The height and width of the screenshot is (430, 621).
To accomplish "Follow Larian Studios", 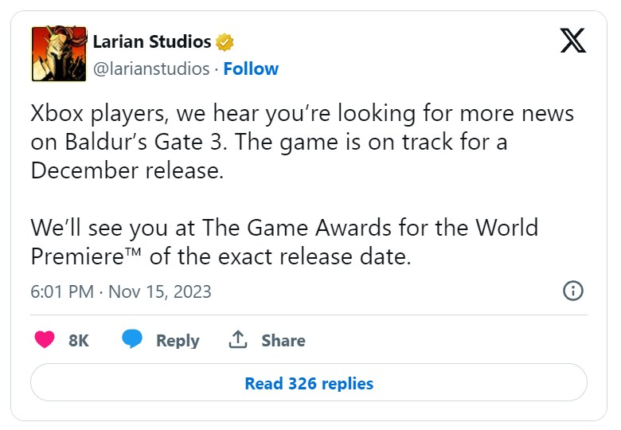I will coord(251,68).
